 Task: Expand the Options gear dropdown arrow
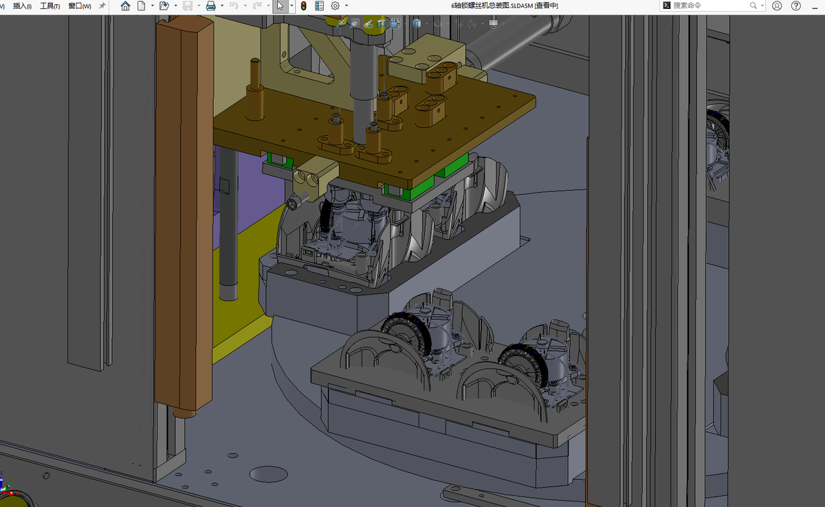(x=346, y=5)
